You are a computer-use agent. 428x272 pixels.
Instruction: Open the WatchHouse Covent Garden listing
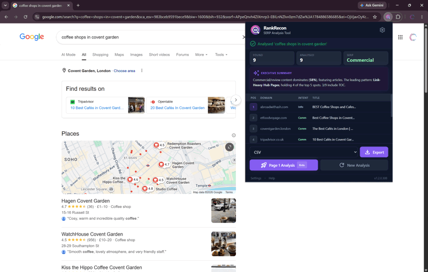92,234
